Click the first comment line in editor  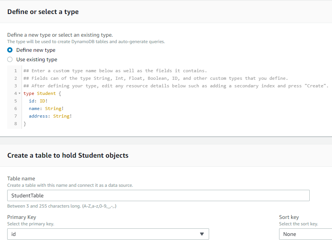click(115, 71)
